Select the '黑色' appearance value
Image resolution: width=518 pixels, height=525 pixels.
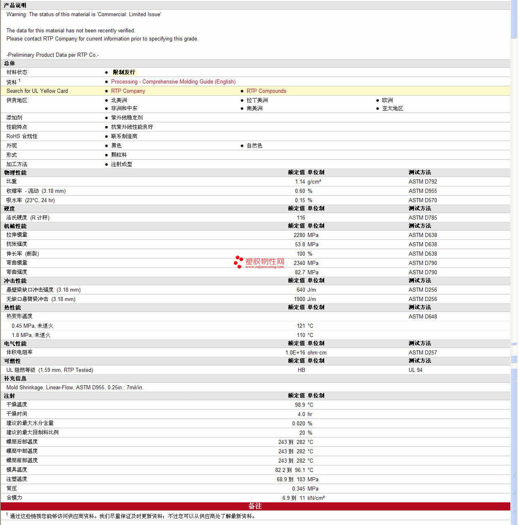117,146
